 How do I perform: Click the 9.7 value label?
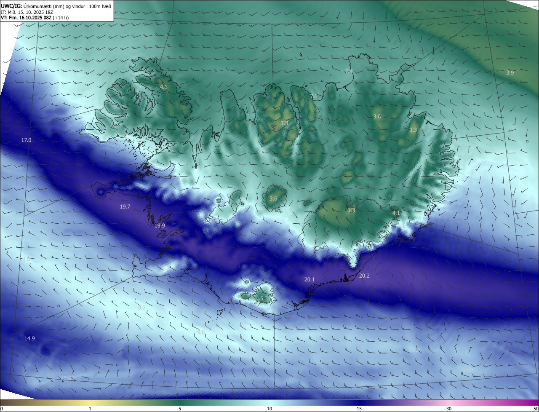pyautogui.click(x=142, y=308)
